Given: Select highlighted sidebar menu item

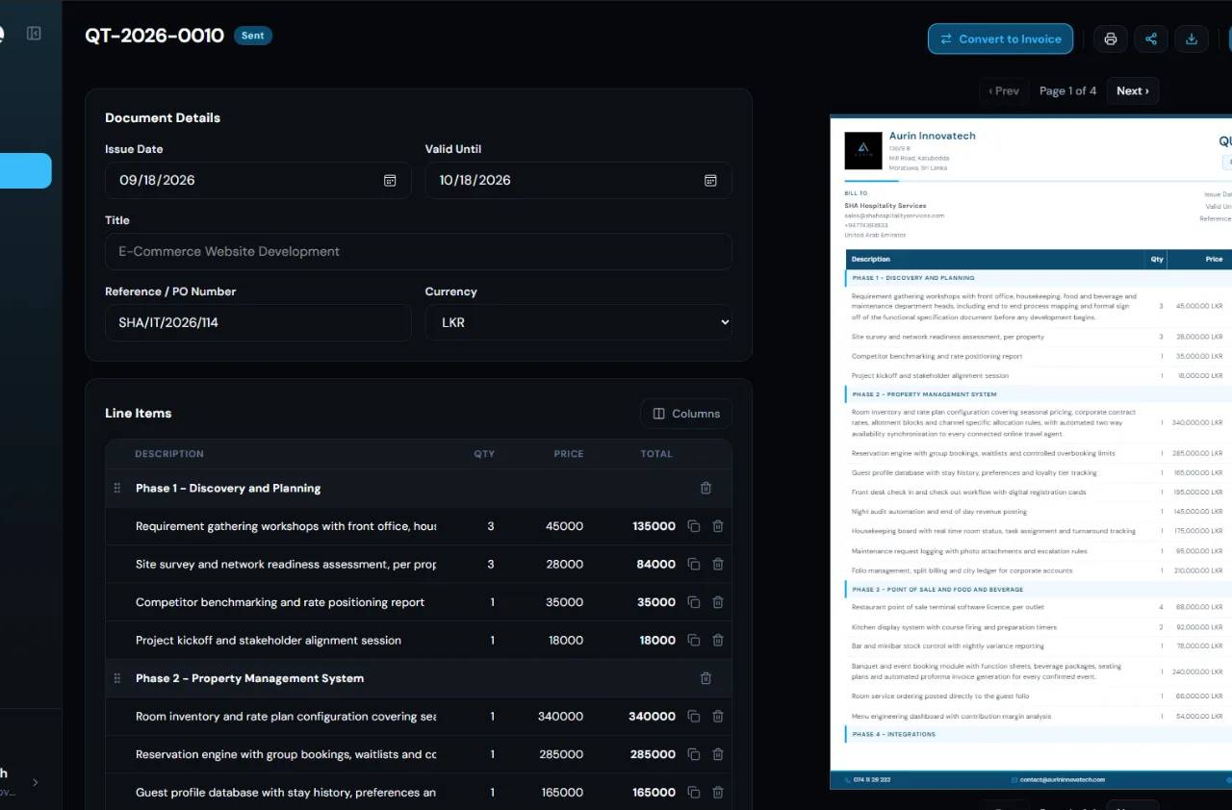Looking at the screenshot, I should [26, 171].
